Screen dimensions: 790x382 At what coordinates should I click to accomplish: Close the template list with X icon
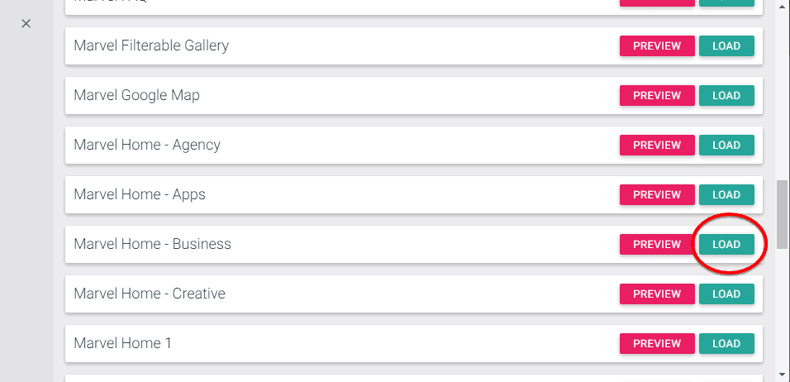[26, 23]
